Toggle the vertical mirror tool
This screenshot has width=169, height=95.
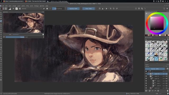(106, 9)
